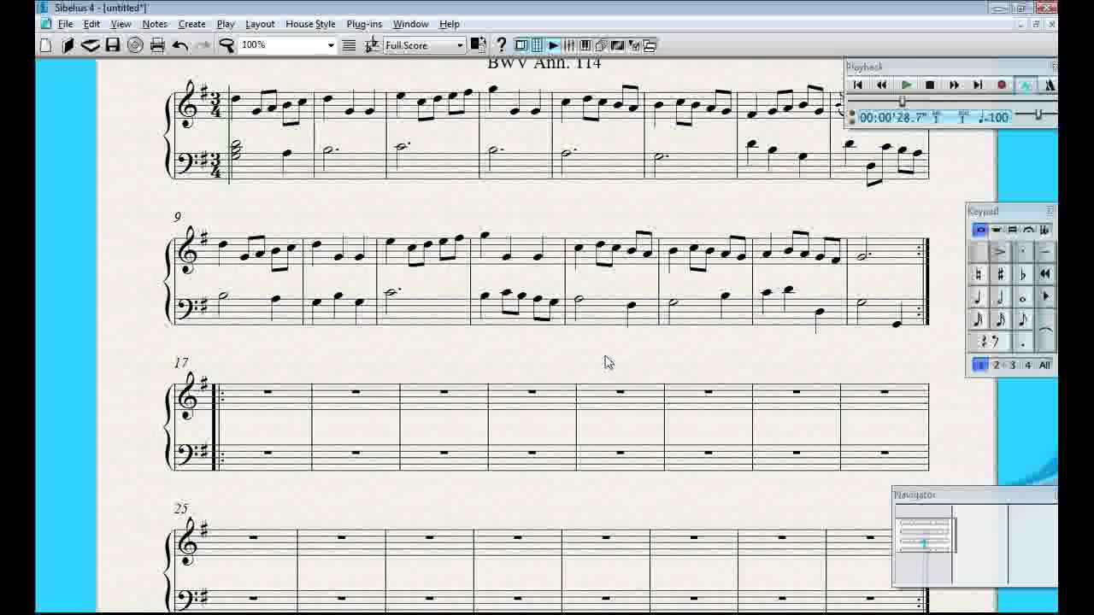Open the View menu

click(121, 24)
